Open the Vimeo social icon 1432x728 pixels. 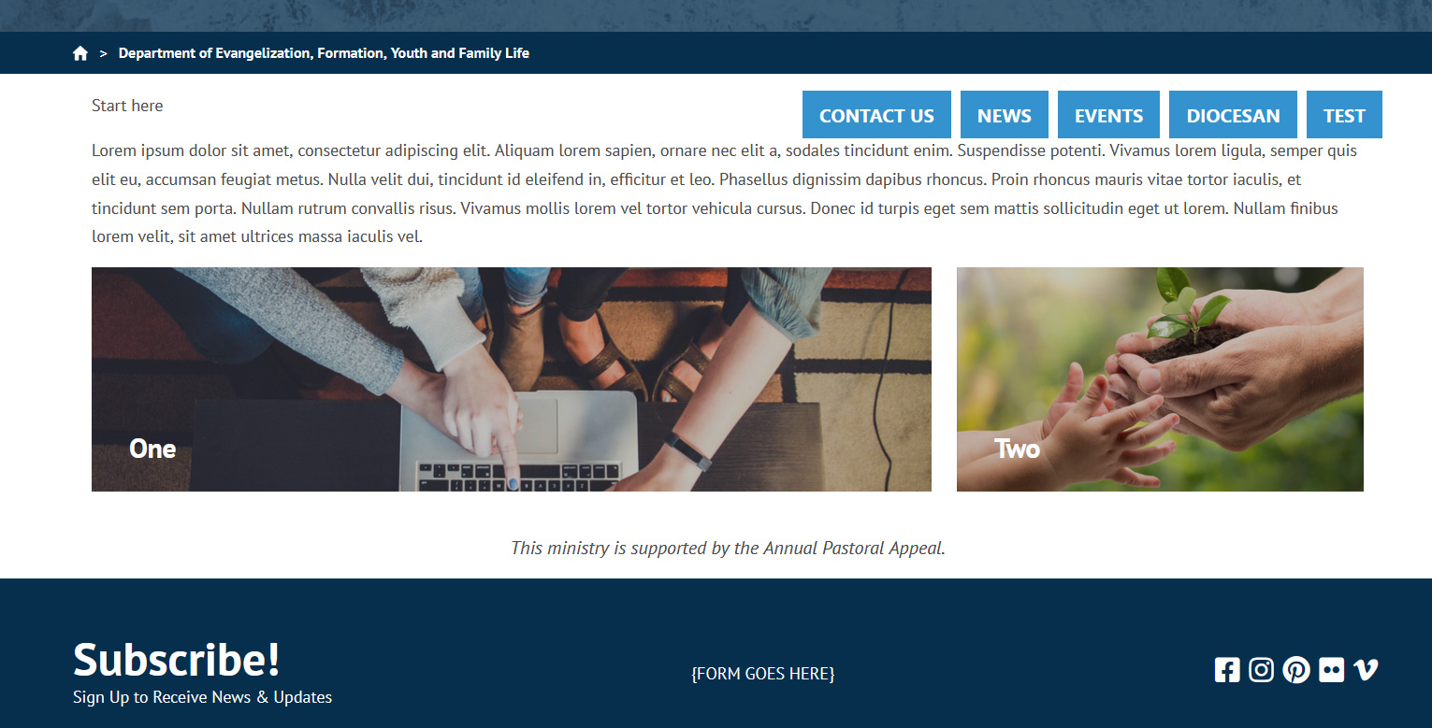[1366, 669]
